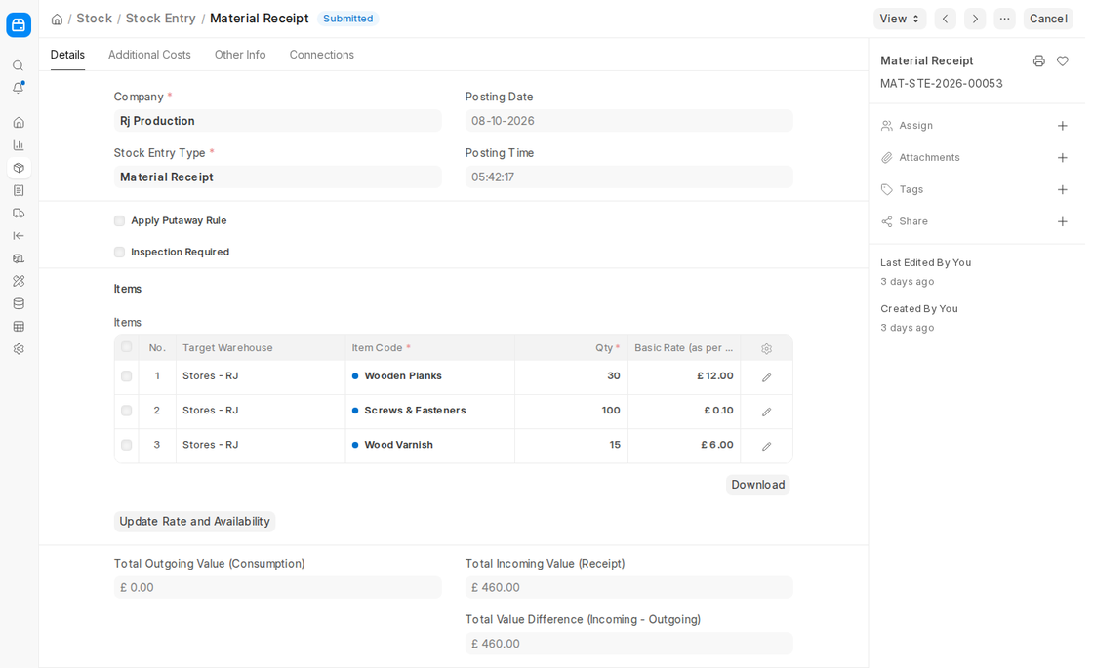Click the Total Incoming Value field
The image size is (1093, 668).
(628, 587)
